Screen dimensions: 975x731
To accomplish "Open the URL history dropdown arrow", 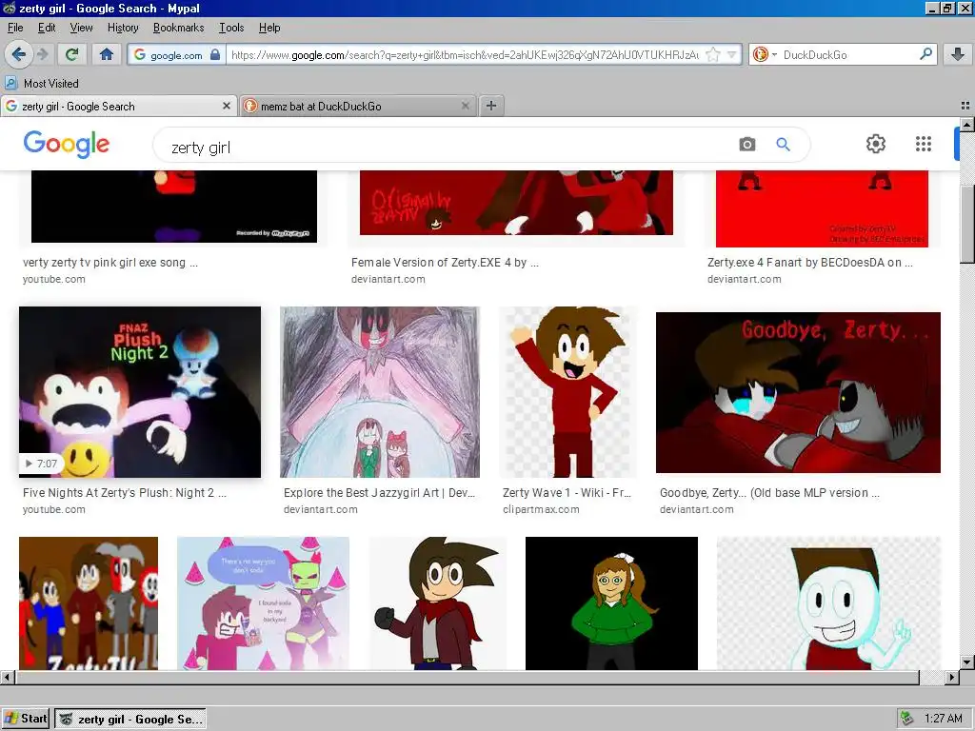I will 732,54.
